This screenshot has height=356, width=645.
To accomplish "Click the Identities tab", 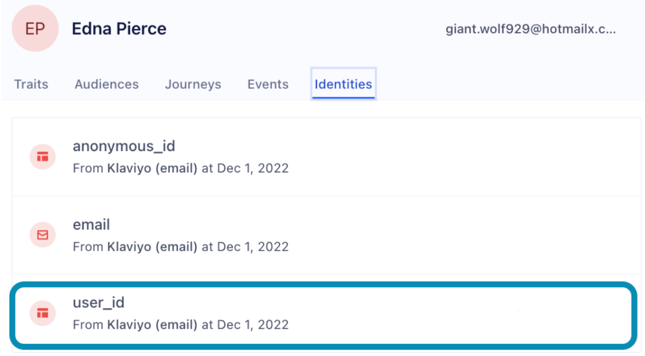I will (x=343, y=84).
